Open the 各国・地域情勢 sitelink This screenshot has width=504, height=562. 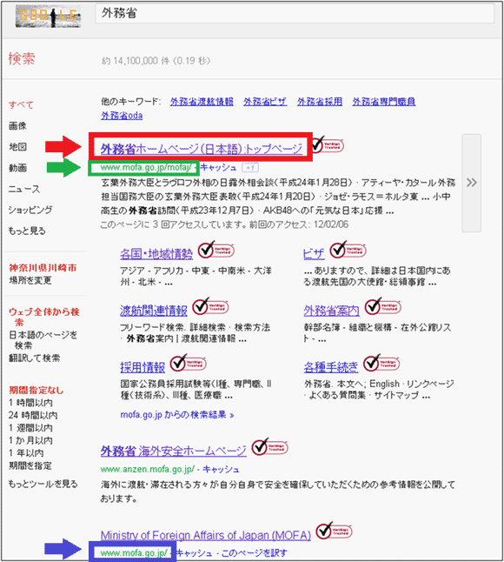[x=156, y=254]
